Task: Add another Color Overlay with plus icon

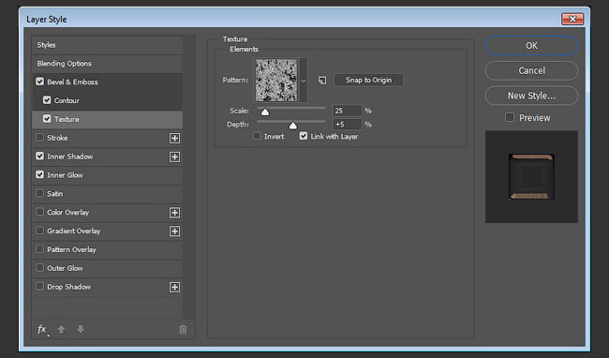Action: (175, 213)
